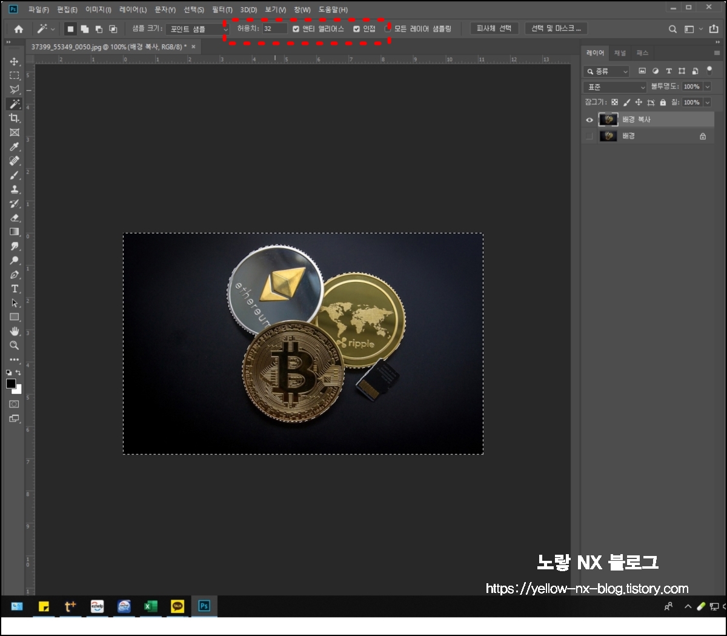Click the 피사체 선택 button
727x636 pixels.
(494, 28)
